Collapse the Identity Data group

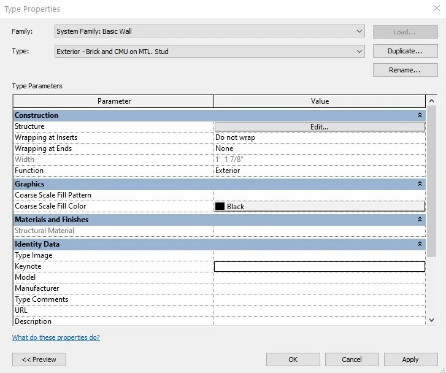coord(420,244)
